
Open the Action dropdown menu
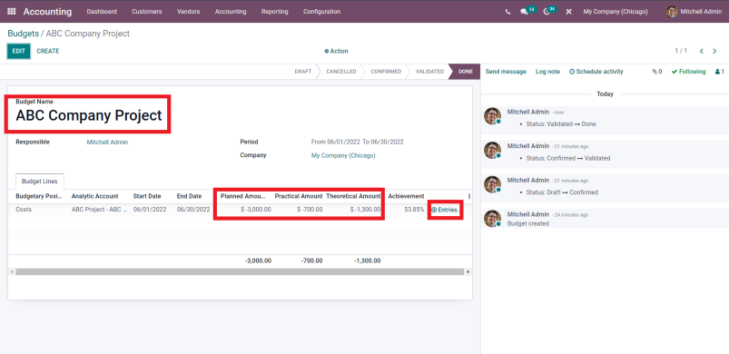coord(336,51)
